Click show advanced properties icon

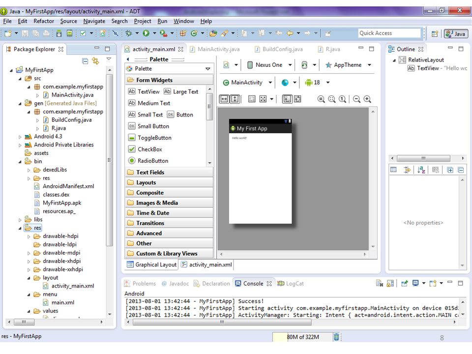tap(407, 170)
